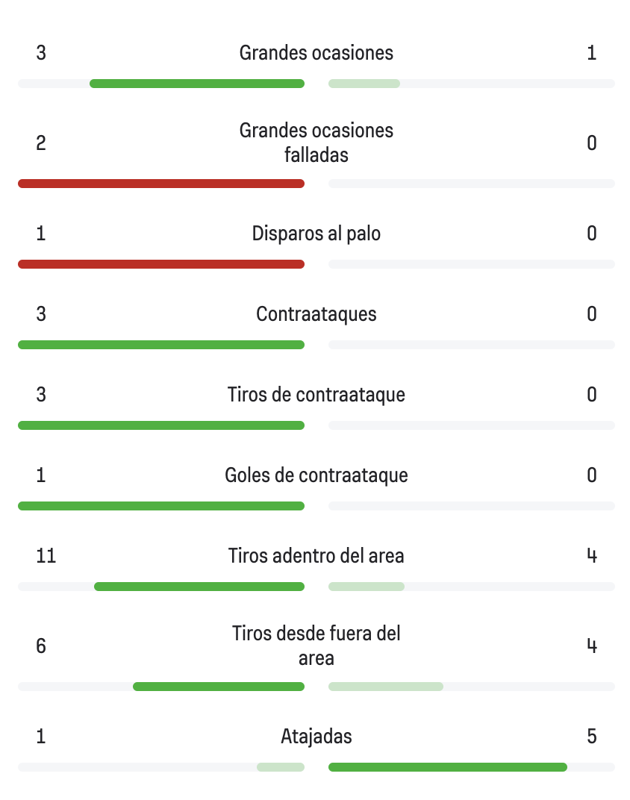
Task: Select the green Tiros de contraataque bar
Action: 161,425
